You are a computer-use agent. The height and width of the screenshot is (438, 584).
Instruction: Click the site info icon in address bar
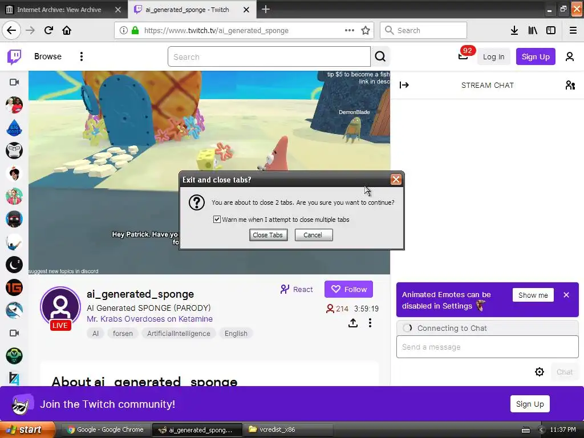[124, 31]
